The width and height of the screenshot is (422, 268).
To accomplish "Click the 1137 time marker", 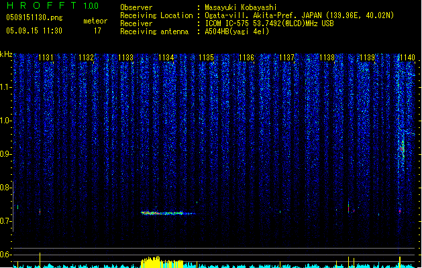I will 287,58.
